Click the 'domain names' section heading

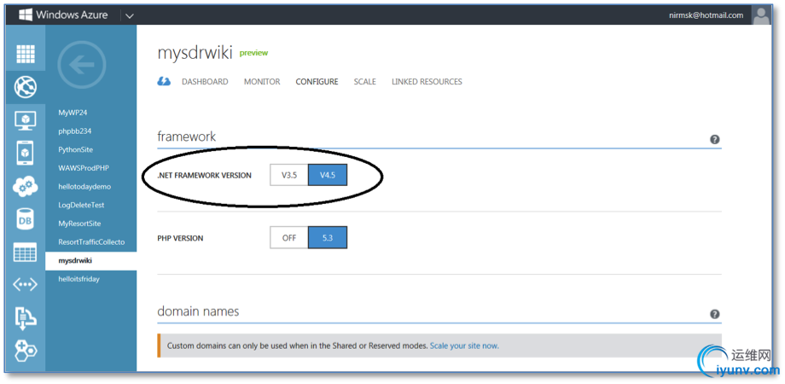pyautogui.click(x=198, y=311)
